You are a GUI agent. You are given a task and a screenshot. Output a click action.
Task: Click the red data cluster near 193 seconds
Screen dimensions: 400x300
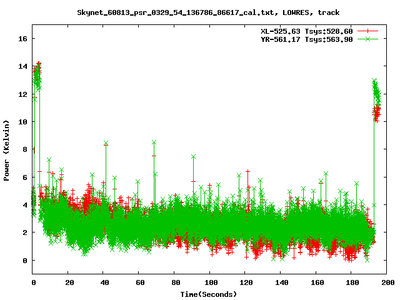point(376,112)
